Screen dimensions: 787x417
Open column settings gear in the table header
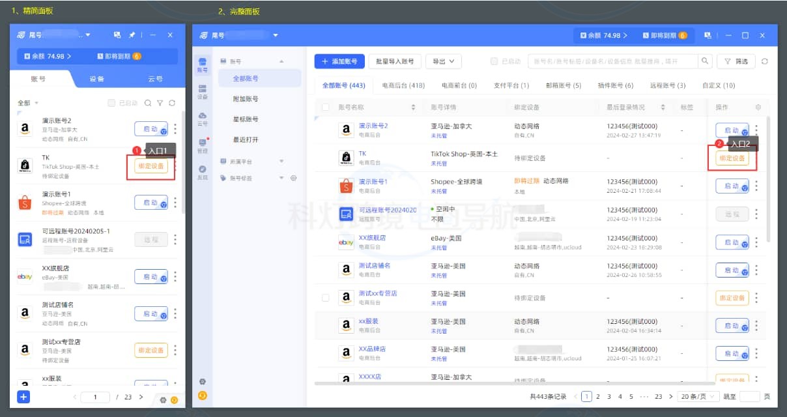click(757, 106)
